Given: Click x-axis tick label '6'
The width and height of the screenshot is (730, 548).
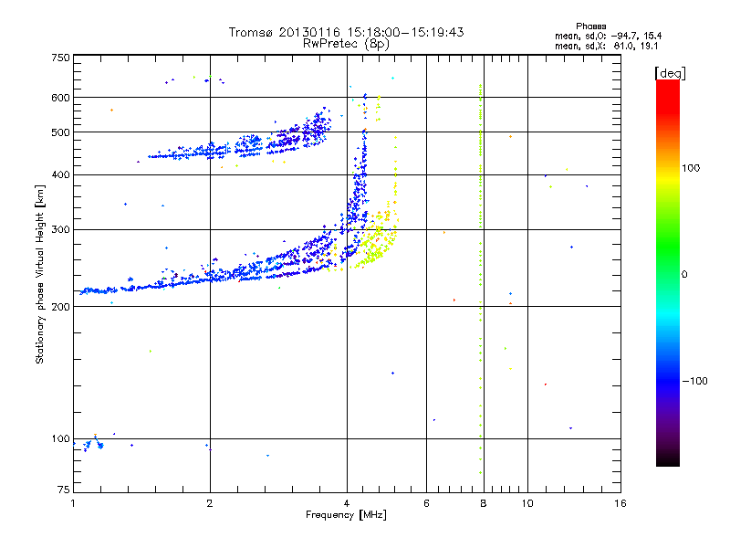Looking at the screenshot, I should coord(426,503).
